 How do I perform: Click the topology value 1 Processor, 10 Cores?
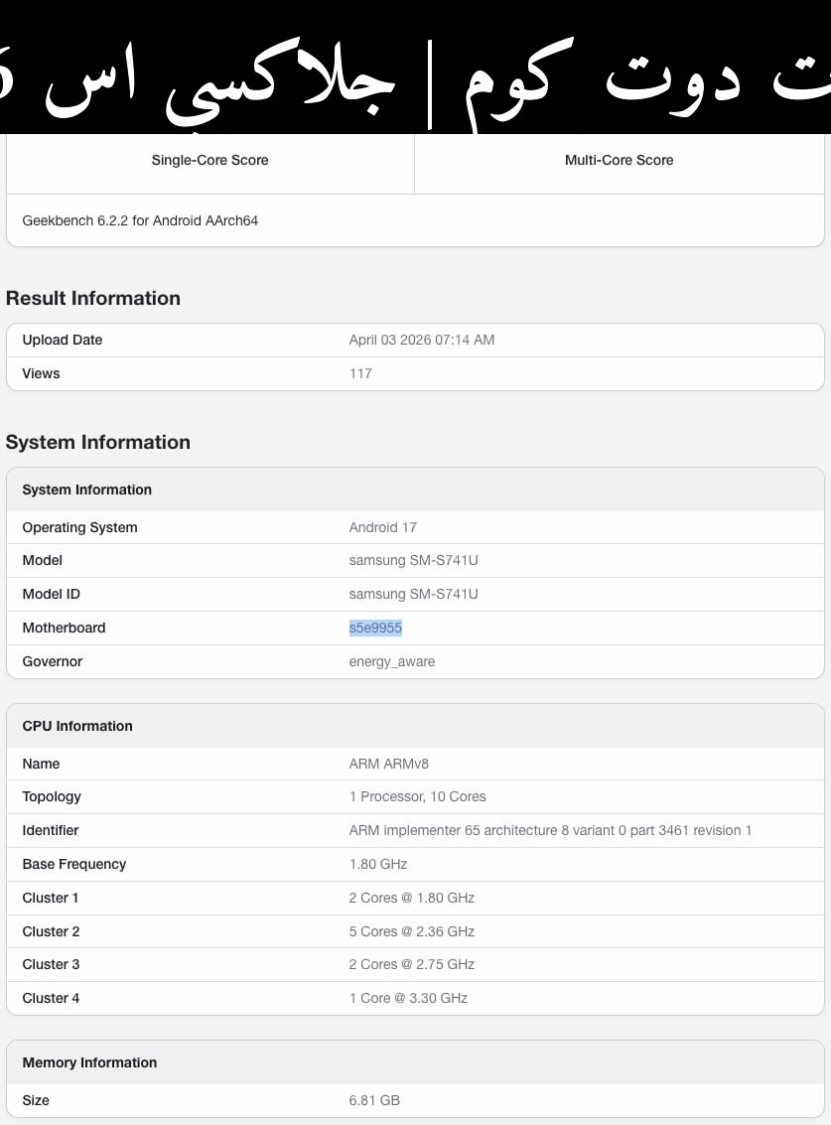[417, 796]
